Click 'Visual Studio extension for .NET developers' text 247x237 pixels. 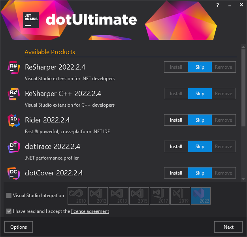pyautogui.click(x=70, y=79)
